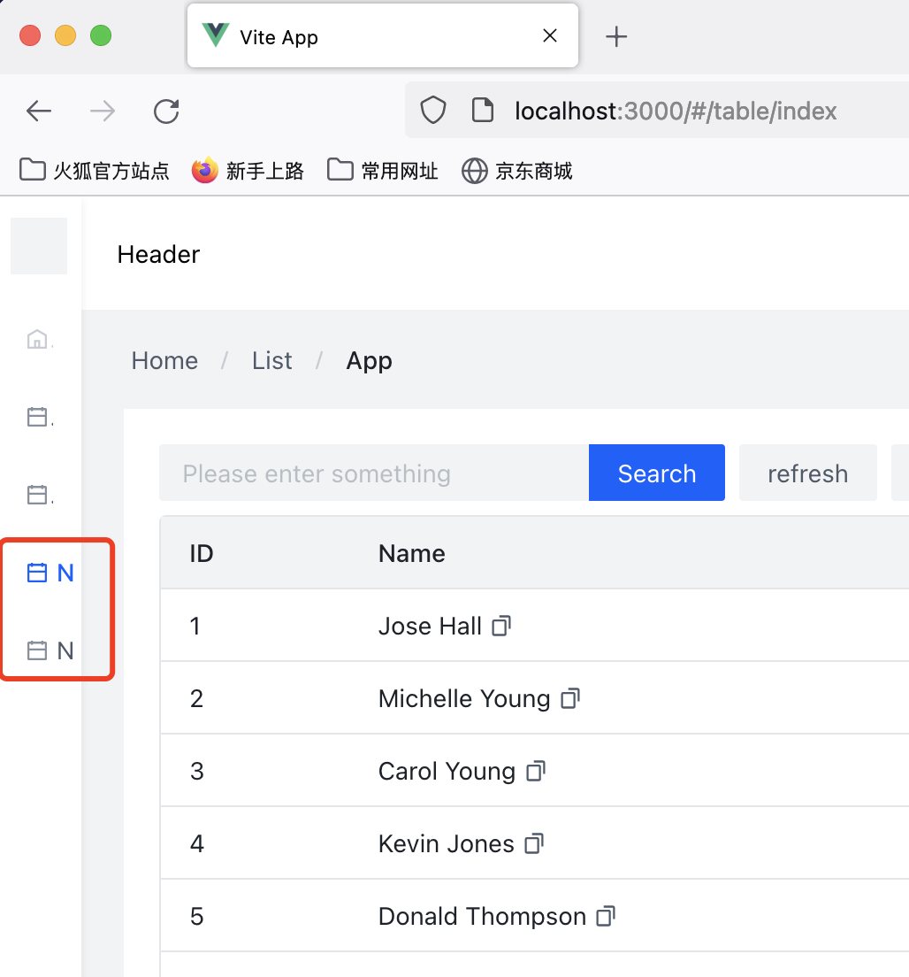Copy Michelle Young name icon
Image resolution: width=909 pixels, height=977 pixels.
(x=569, y=698)
